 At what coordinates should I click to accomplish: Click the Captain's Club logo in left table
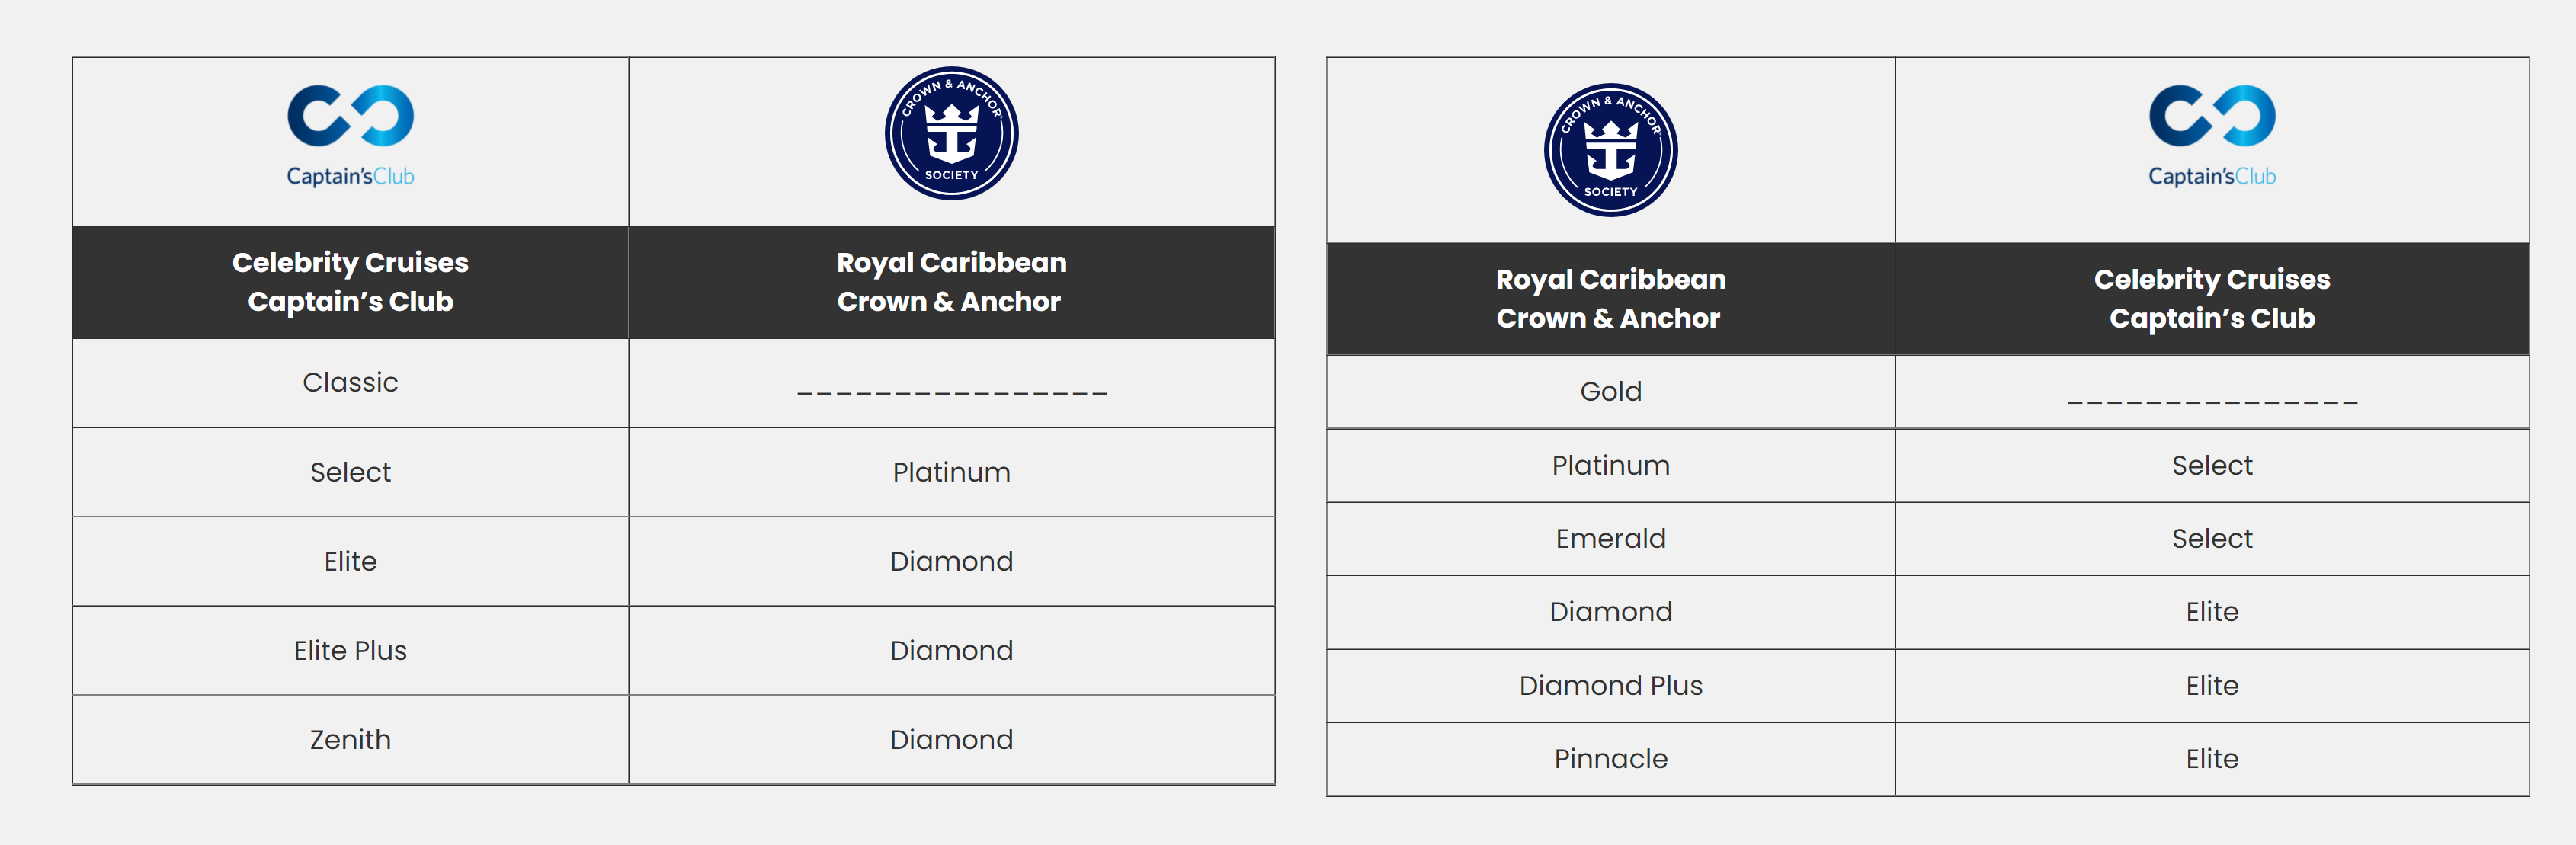pos(350,136)
